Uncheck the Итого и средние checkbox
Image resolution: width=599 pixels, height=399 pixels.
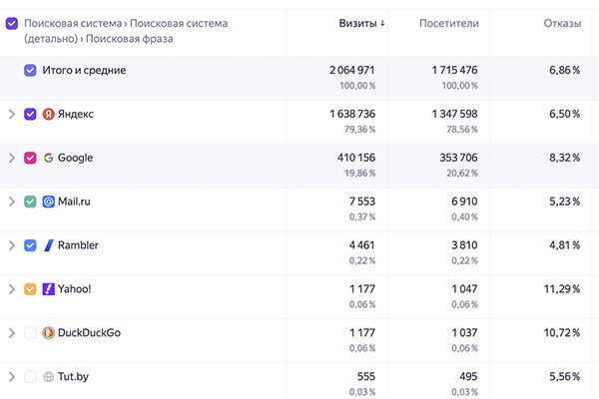coord(30,70)
